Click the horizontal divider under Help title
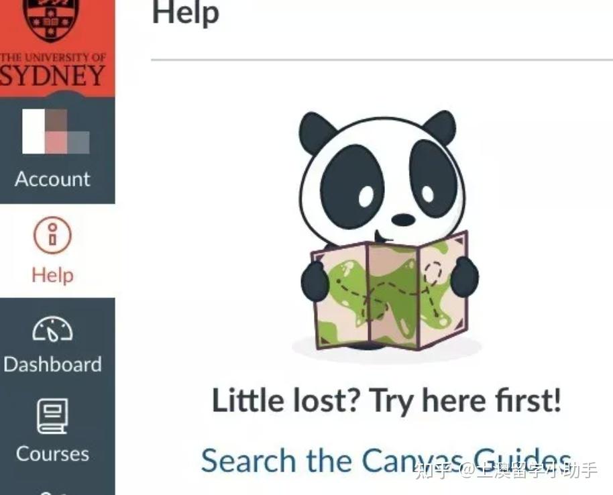The image size is (613, 495). click(x=382, y=60)
